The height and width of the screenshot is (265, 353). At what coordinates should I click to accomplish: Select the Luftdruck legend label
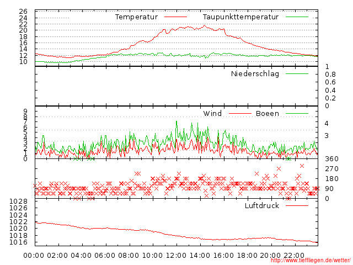click(262, 205)
